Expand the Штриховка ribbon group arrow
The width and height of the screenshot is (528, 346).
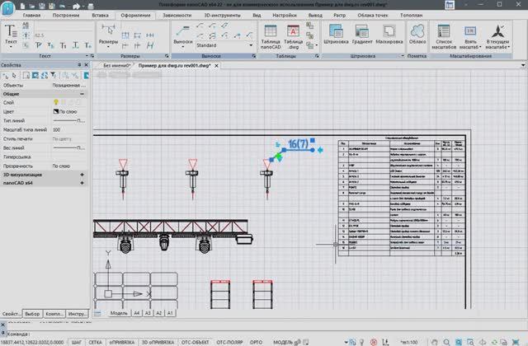pyautogui.click(x=403, y=56)
